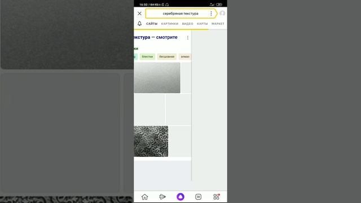Tap the notifications bell icon

coord(139,24)
